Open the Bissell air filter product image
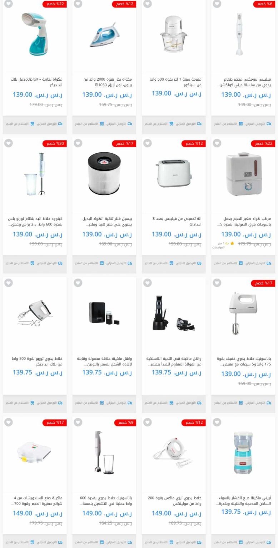278x548 pixels. (x=104, y=173)
